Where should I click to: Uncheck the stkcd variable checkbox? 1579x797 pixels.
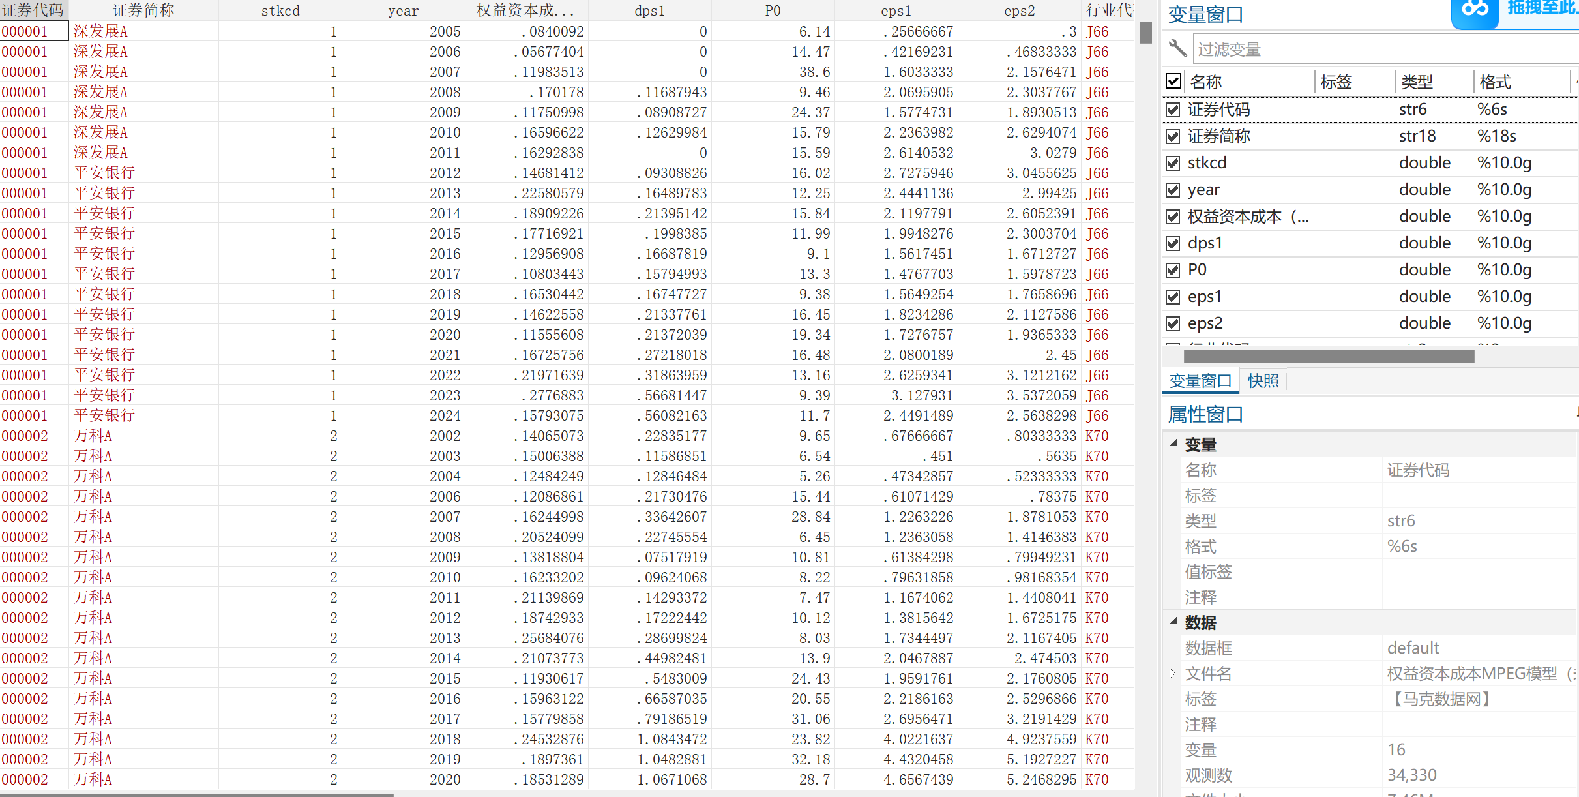[x=1173, y=163]
